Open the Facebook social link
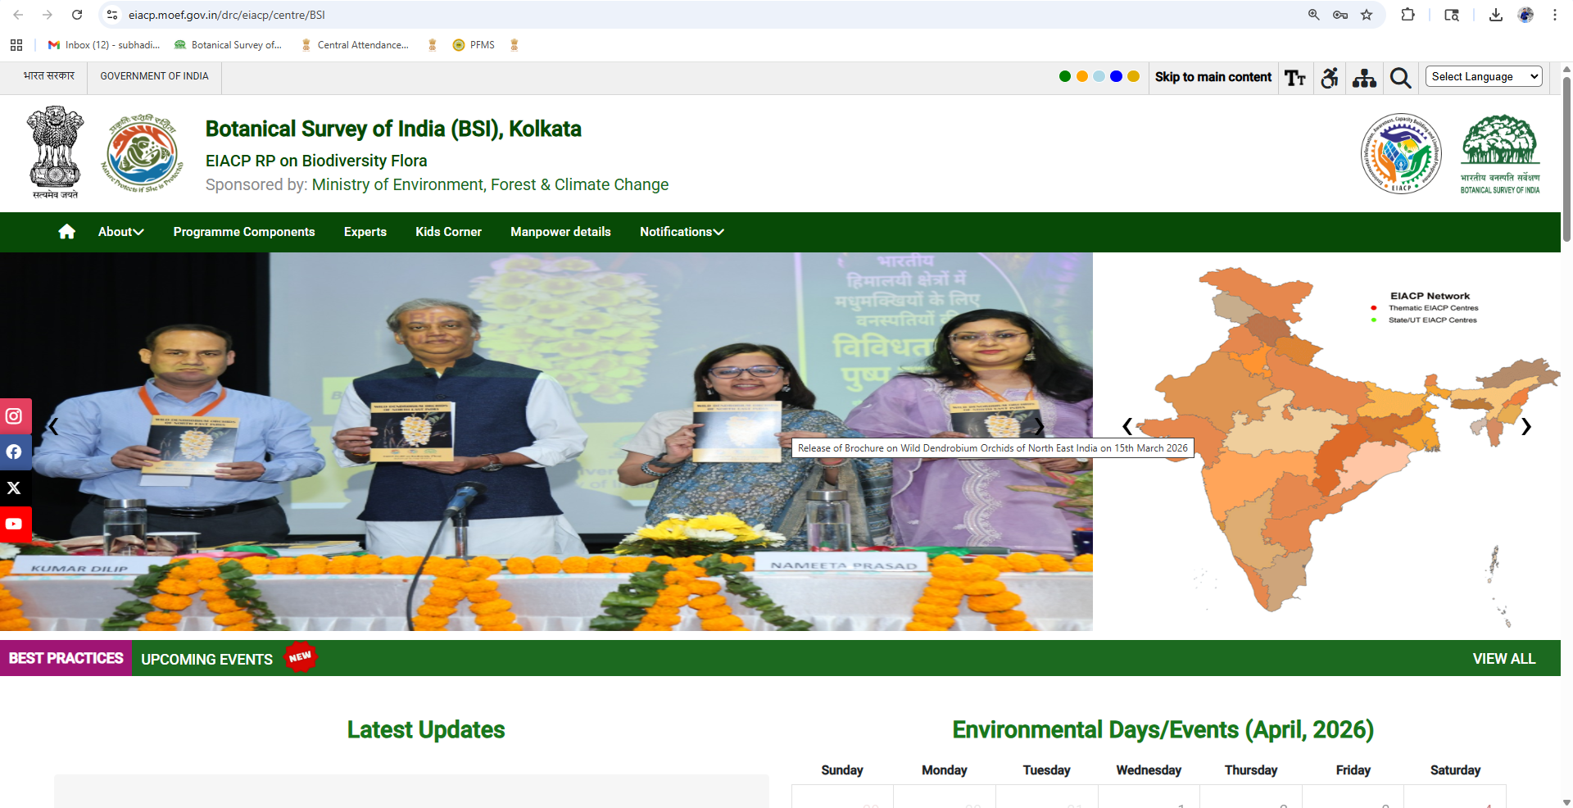 point(15,452)
